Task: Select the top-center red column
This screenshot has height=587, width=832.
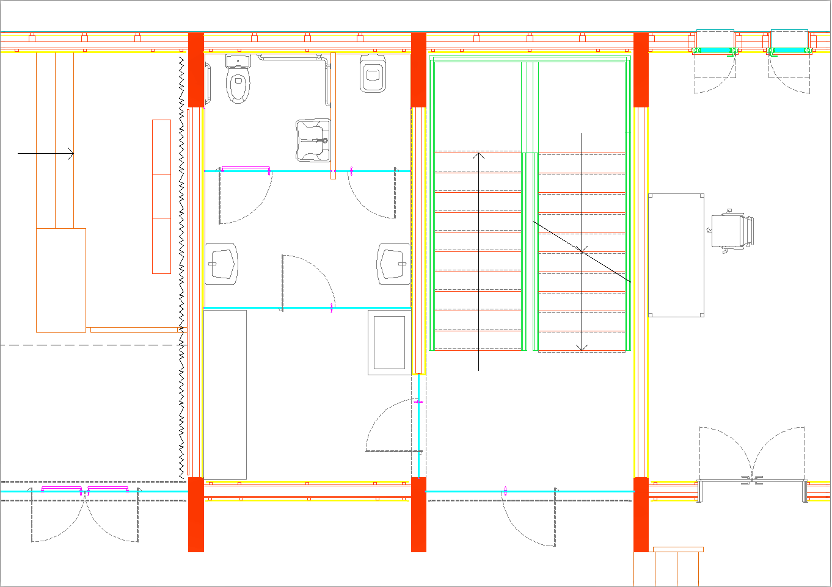Action: 418,70
